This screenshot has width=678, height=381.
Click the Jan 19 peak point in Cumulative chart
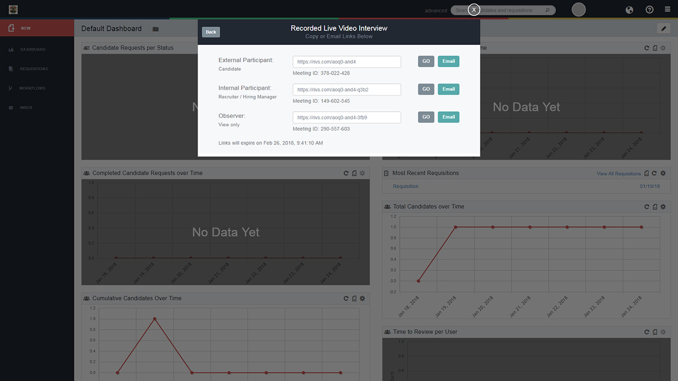tap(154, 319)
